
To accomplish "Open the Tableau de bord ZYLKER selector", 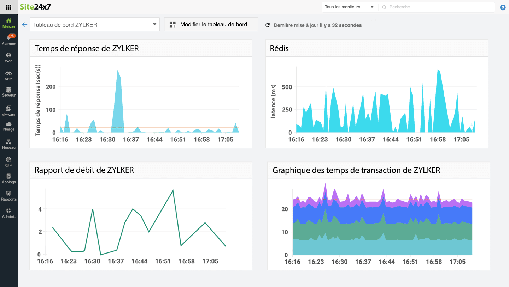I will 94,24.
